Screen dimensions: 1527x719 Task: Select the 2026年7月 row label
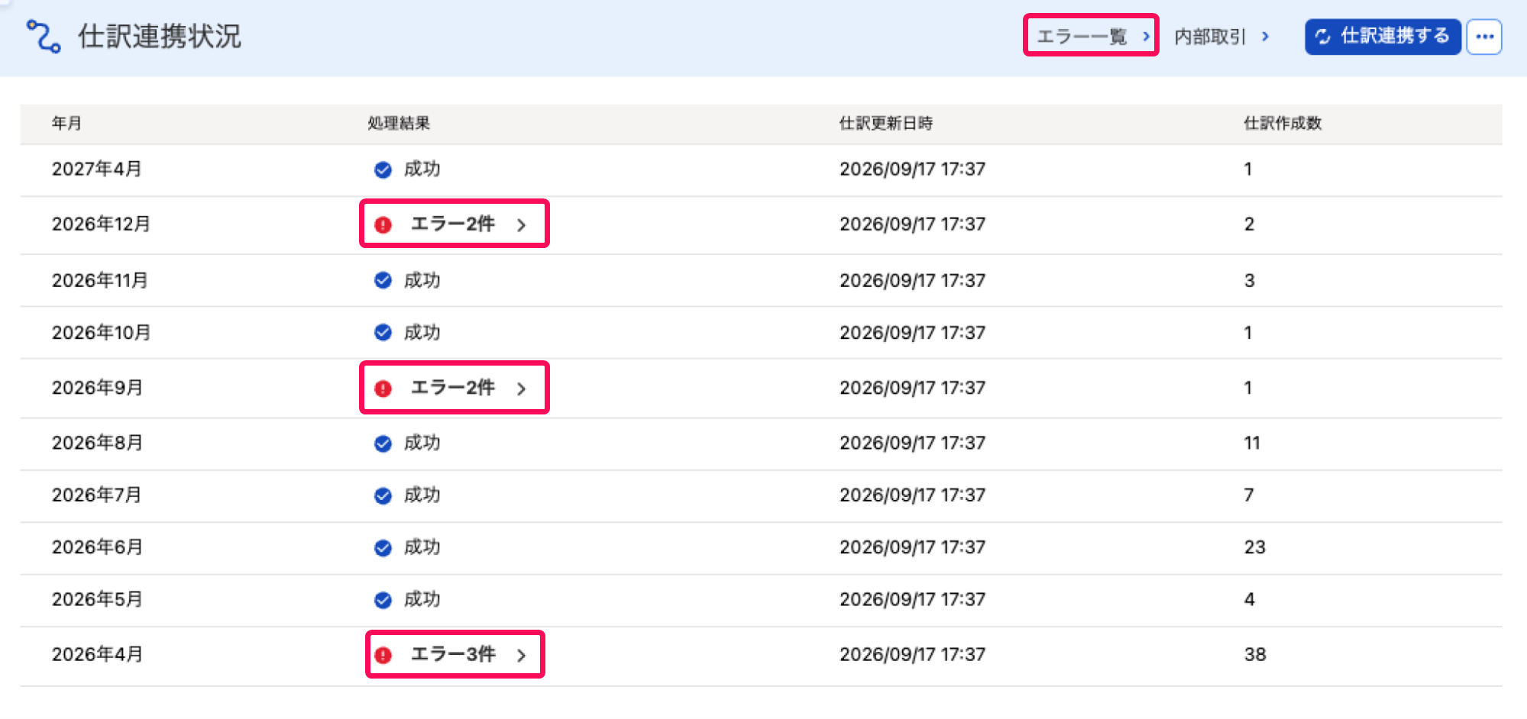tap(97, 495)
